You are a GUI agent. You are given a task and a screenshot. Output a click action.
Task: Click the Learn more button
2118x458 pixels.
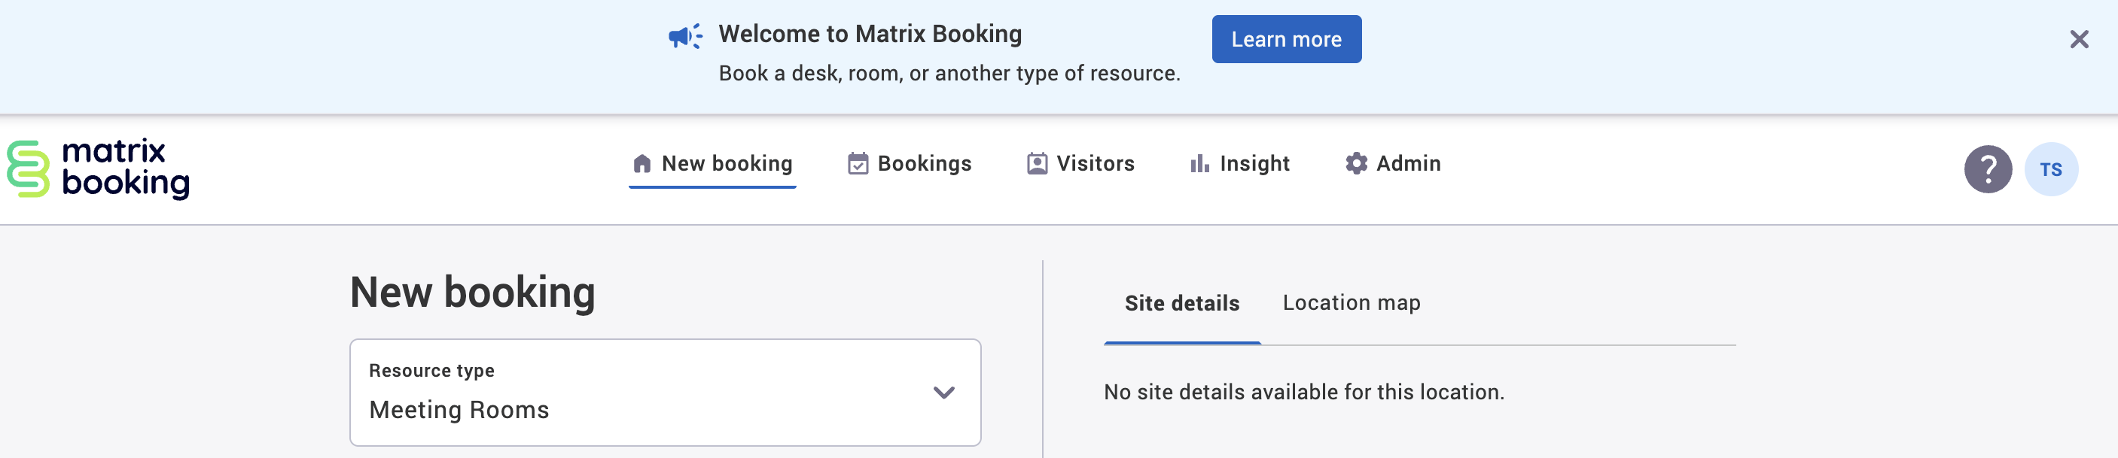pyautogui.click(x=1285, y=39)
